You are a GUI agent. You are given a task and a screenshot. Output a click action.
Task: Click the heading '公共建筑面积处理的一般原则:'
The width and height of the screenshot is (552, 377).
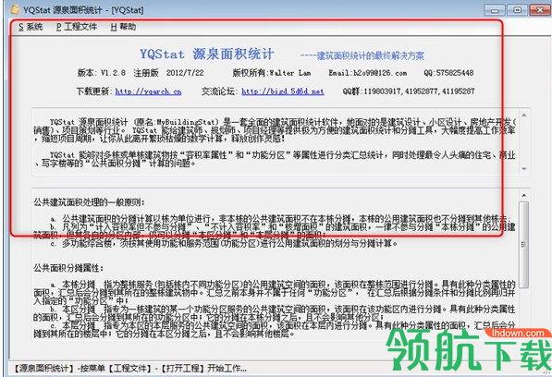coord(89,202)
